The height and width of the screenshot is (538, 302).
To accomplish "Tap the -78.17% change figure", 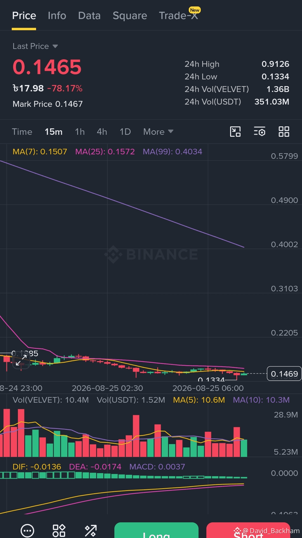I will [65, 88].
